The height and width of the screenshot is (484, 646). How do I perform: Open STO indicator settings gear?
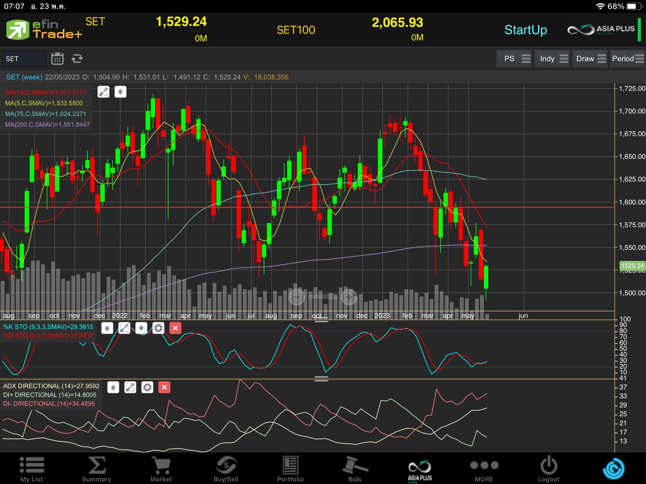(x=158, y=328)
